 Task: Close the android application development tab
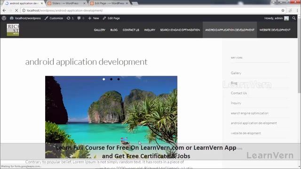click(x=42, y=3)
